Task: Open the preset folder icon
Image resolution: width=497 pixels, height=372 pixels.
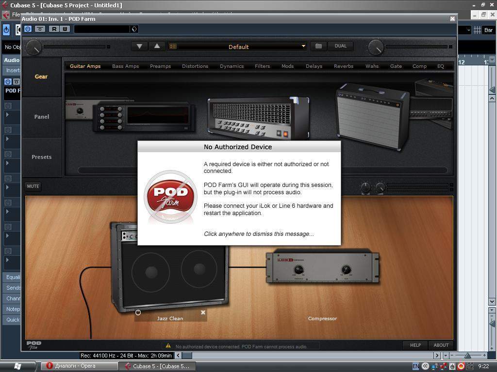Action: coord(318,46)
